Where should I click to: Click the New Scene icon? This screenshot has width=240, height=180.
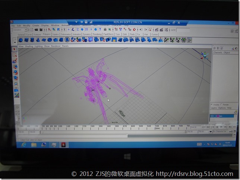point(32,30)
